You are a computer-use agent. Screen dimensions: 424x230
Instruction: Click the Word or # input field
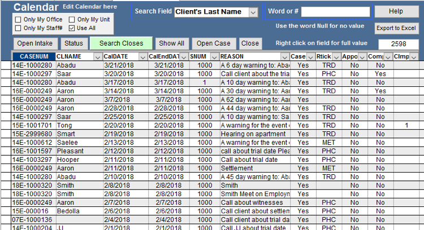[x=335, y=12]
